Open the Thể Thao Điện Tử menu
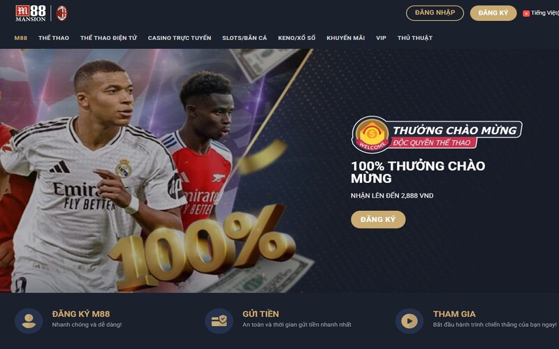559x349 pixels. tap(108, 38)
